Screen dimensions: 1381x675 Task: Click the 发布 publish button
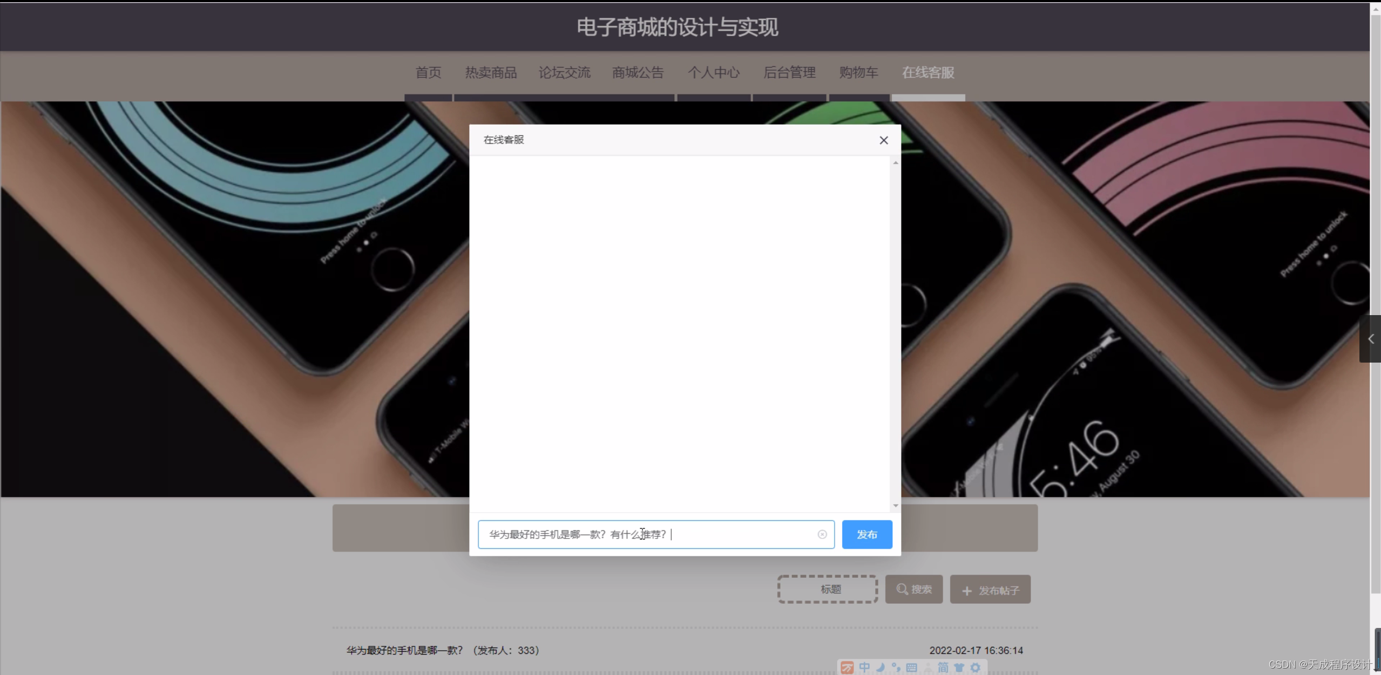point(866,534)
